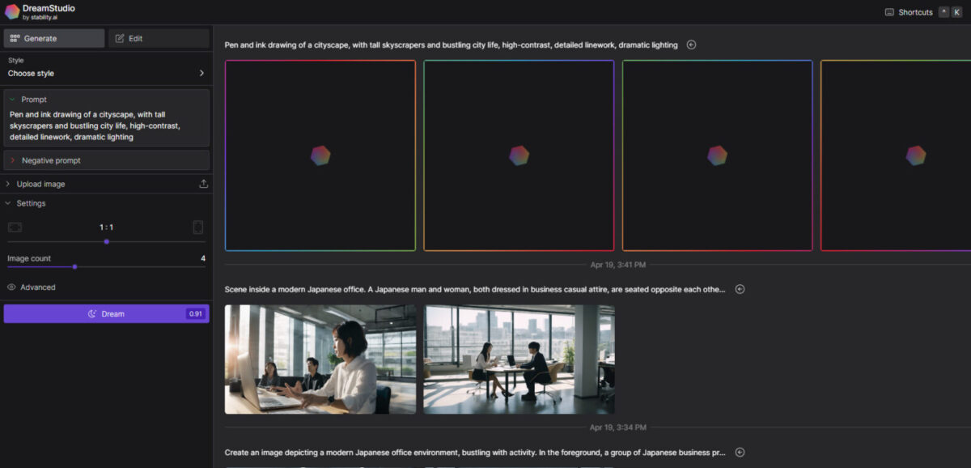The width and height of the screenshot is (971, 468).
Task: Click the reuse icon beside the cityscape prompt
Action: click(x=692, y=45)
